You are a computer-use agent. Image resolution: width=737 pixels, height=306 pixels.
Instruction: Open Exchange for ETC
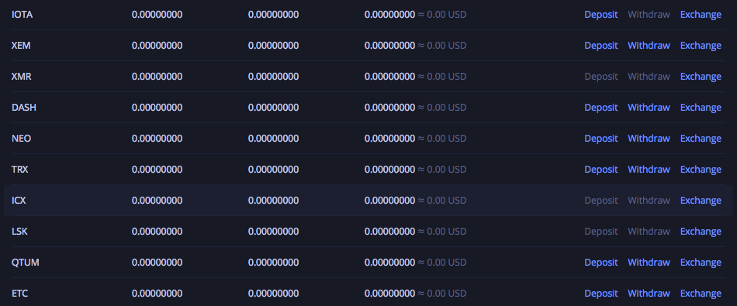click(x=701, y=294)
